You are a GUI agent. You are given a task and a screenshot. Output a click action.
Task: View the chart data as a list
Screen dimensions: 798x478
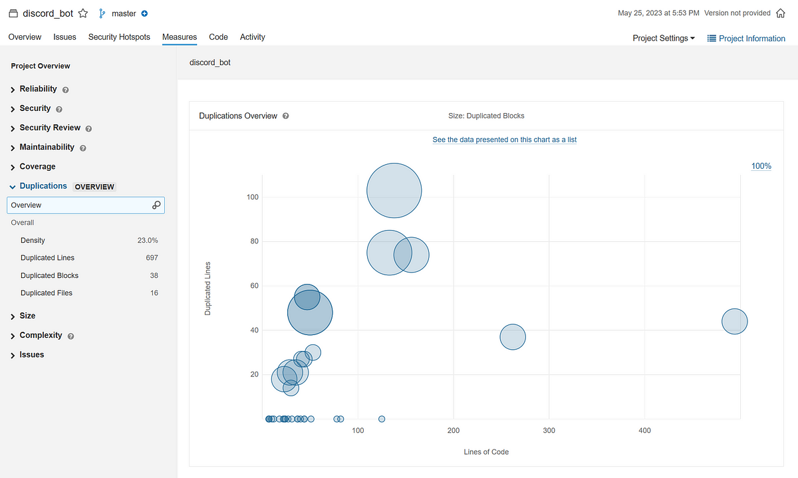pos(504,140)
